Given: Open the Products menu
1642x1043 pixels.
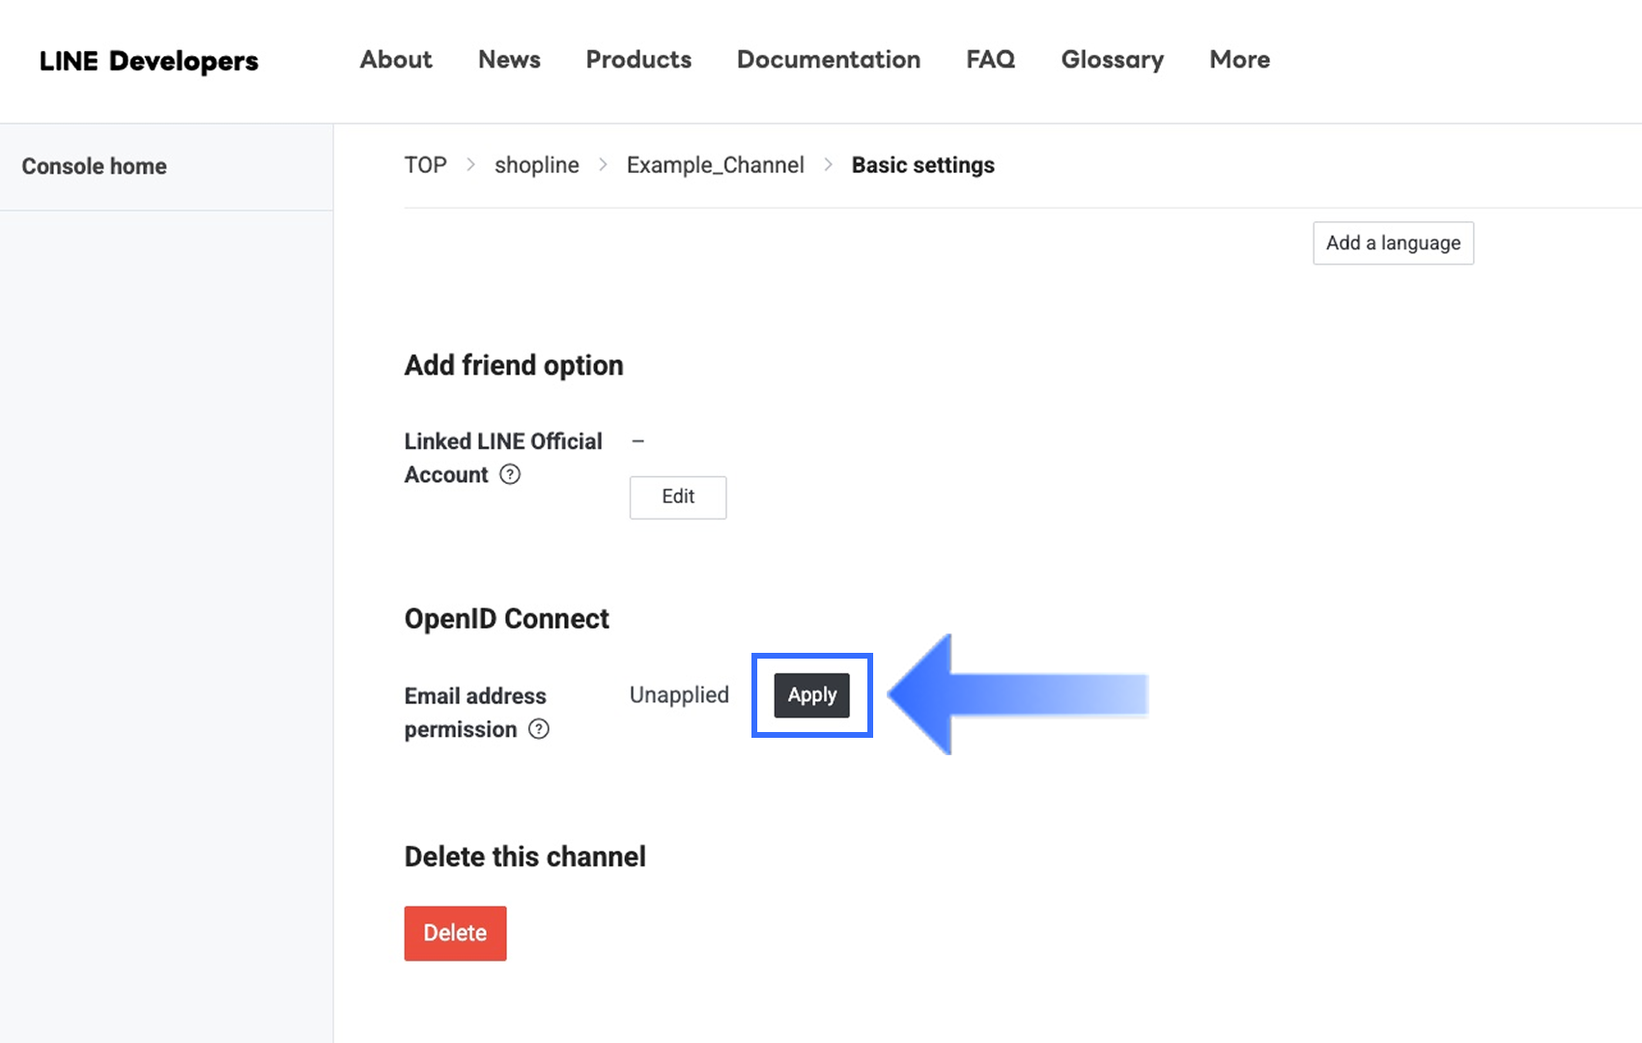Looking at the screenshot, I should (x=638, y=60).
